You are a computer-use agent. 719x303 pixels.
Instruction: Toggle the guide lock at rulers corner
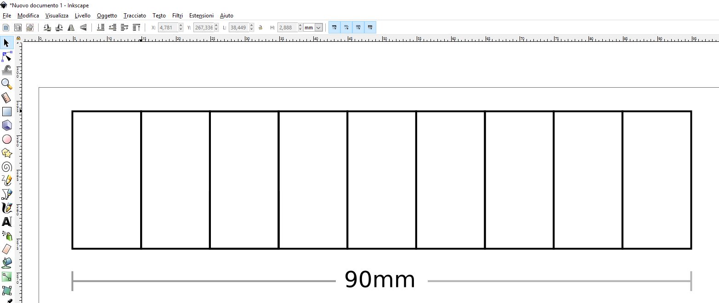click(x=18, y=39)
